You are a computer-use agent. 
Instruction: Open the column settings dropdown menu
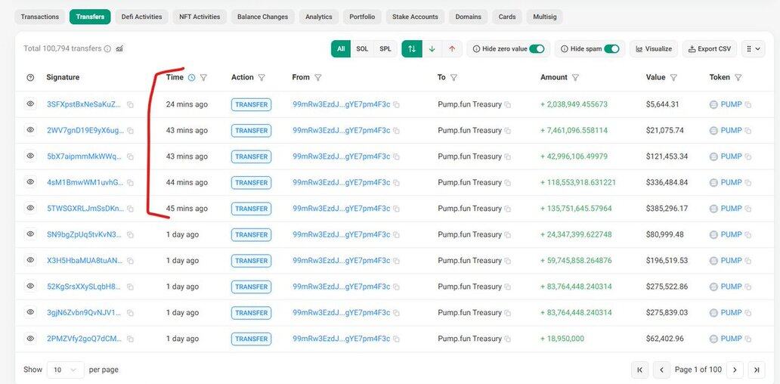point(754,49)
